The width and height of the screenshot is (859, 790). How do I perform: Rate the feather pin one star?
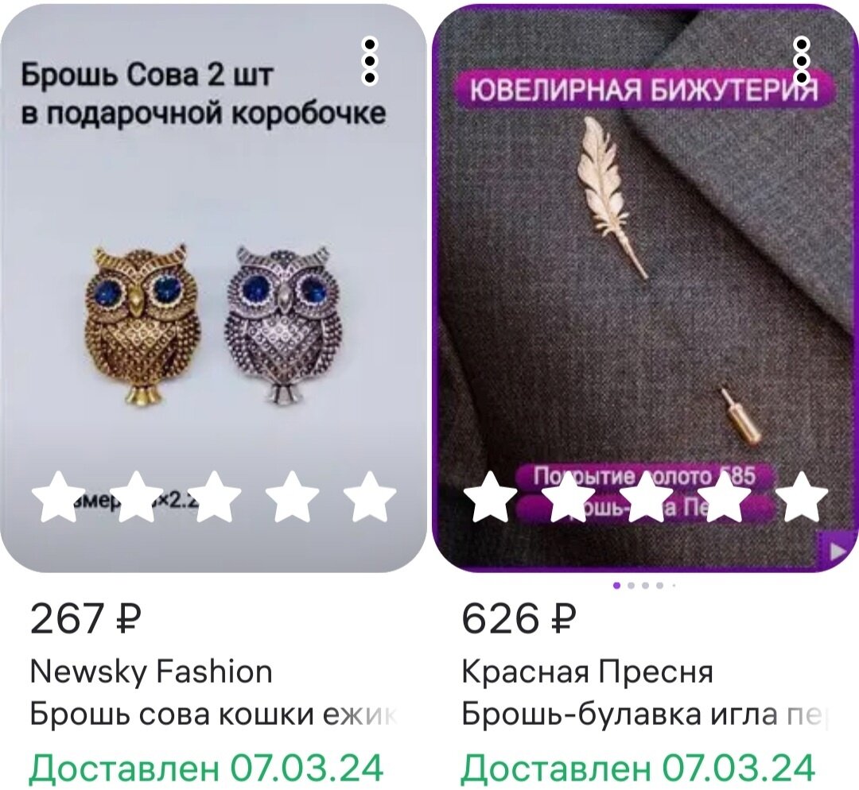pos(491,497)
